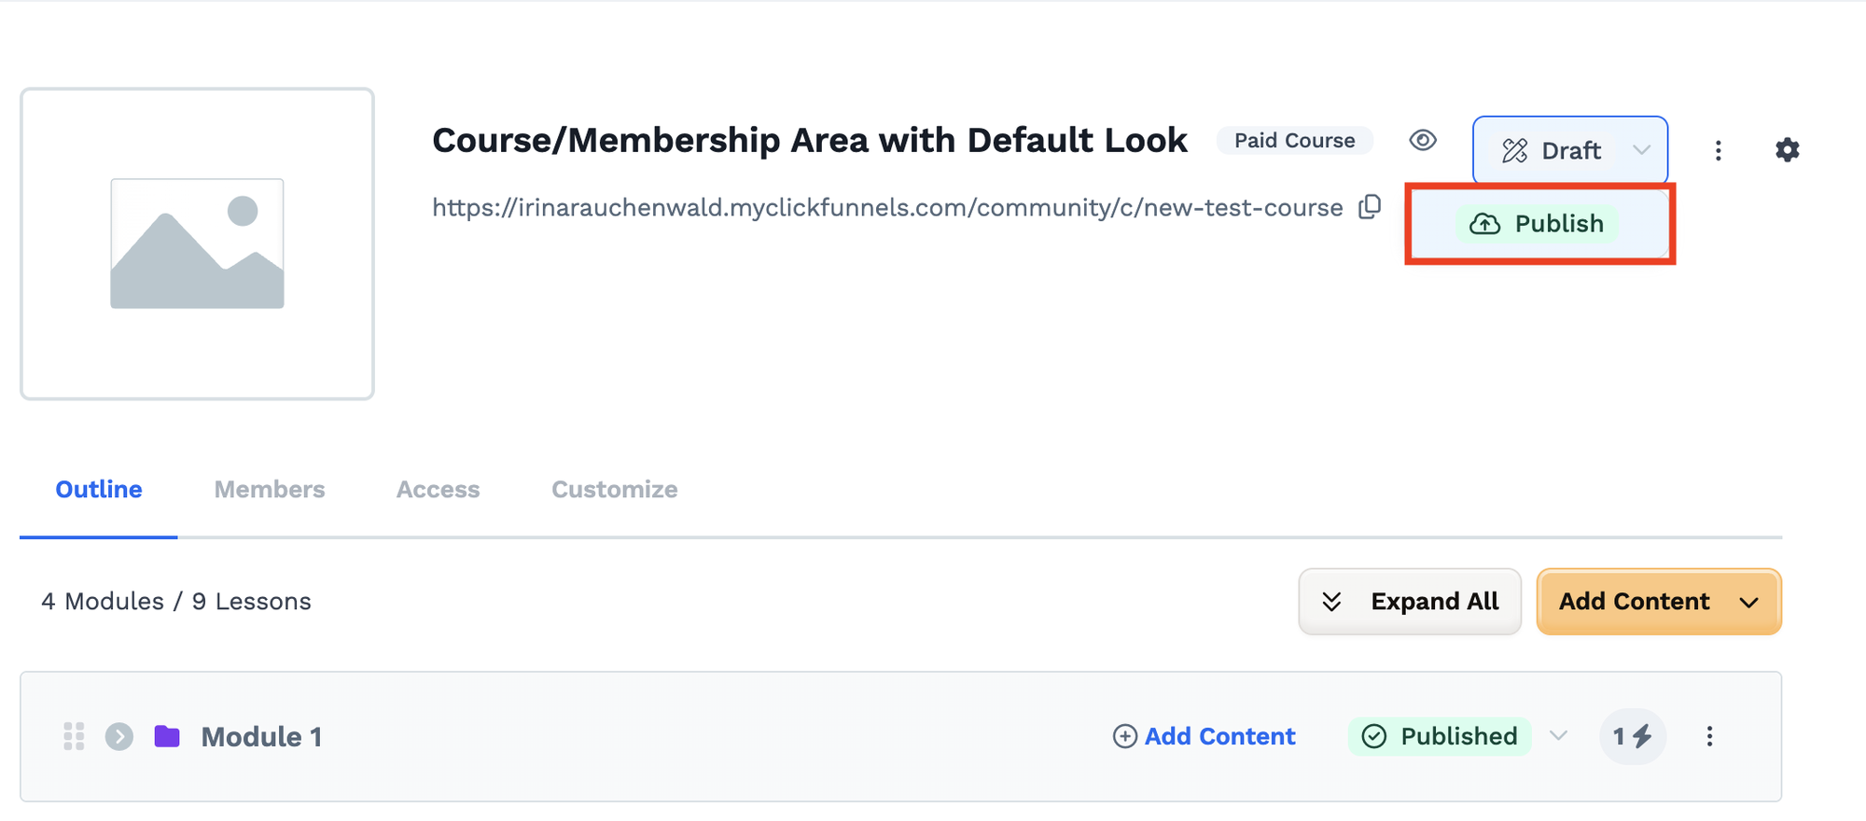Open the orange Add Content dropdown
Image resolution: width=1866 pixels, height=821 pixels.
[1659, 602]
